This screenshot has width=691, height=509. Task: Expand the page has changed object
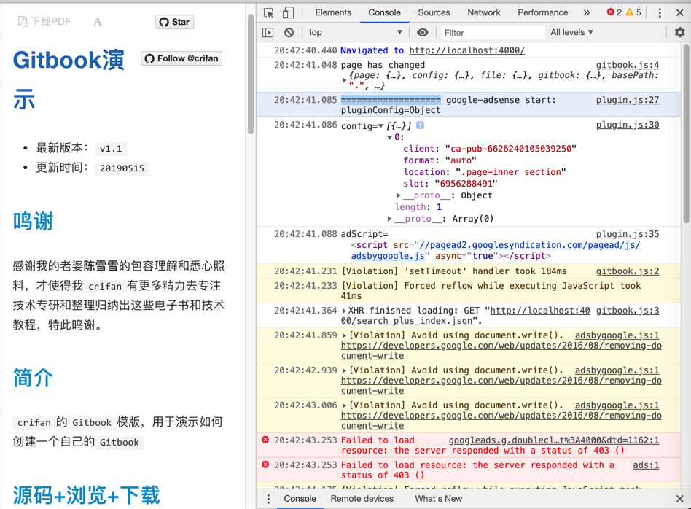(344, 80)
